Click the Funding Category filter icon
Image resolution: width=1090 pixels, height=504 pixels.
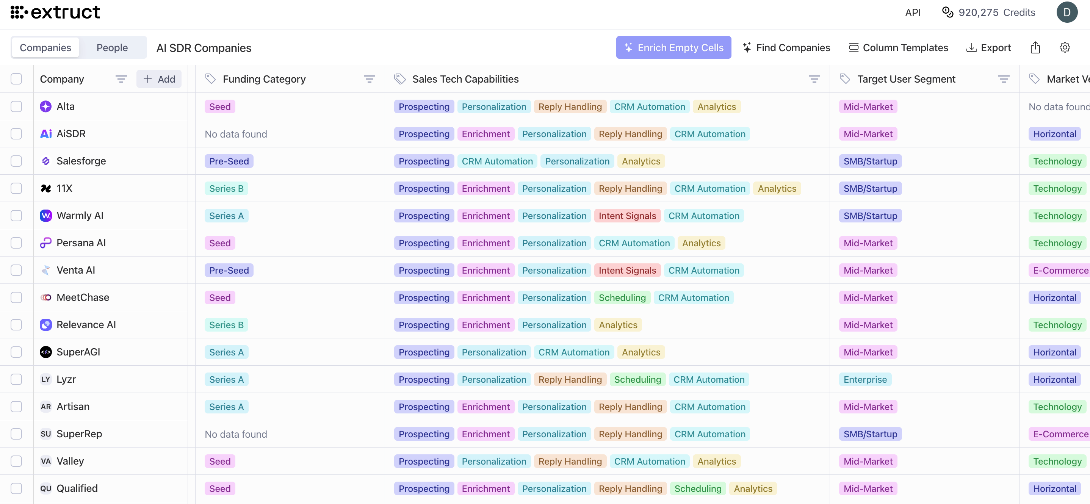click(369, 79)
